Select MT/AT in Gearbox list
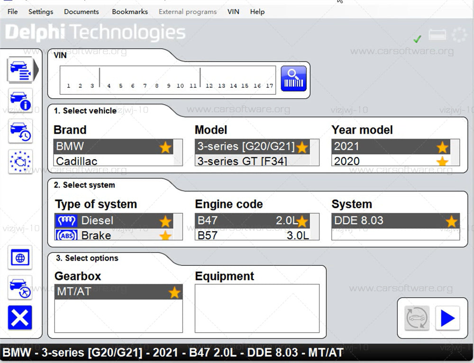This screenshot has height=363, width=474. (x=118, y=291)
